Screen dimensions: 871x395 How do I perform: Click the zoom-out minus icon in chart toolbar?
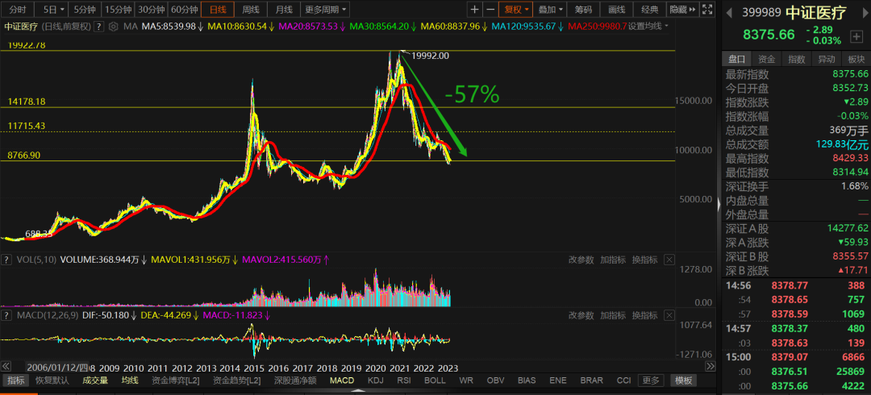click(490, 10)
